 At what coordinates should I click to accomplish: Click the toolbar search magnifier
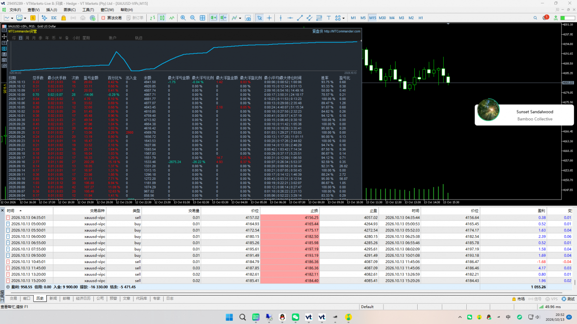pyautogui.click(x=535, y=18)
